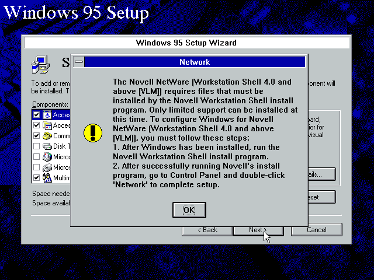Toggle the Multimedia checkbox
Screen dimensions: 374x280
[36, 177]
